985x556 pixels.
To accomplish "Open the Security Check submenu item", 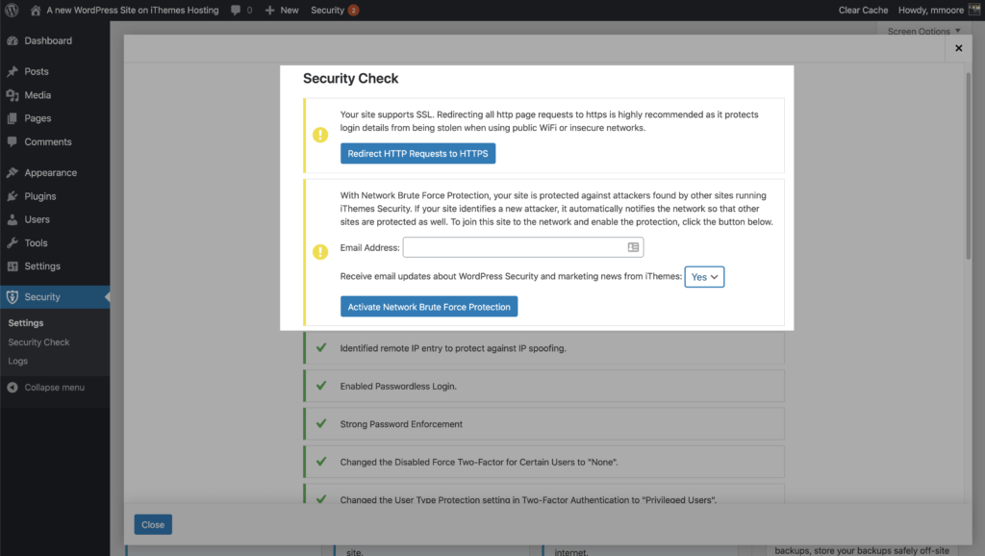I will pos(38,342).
